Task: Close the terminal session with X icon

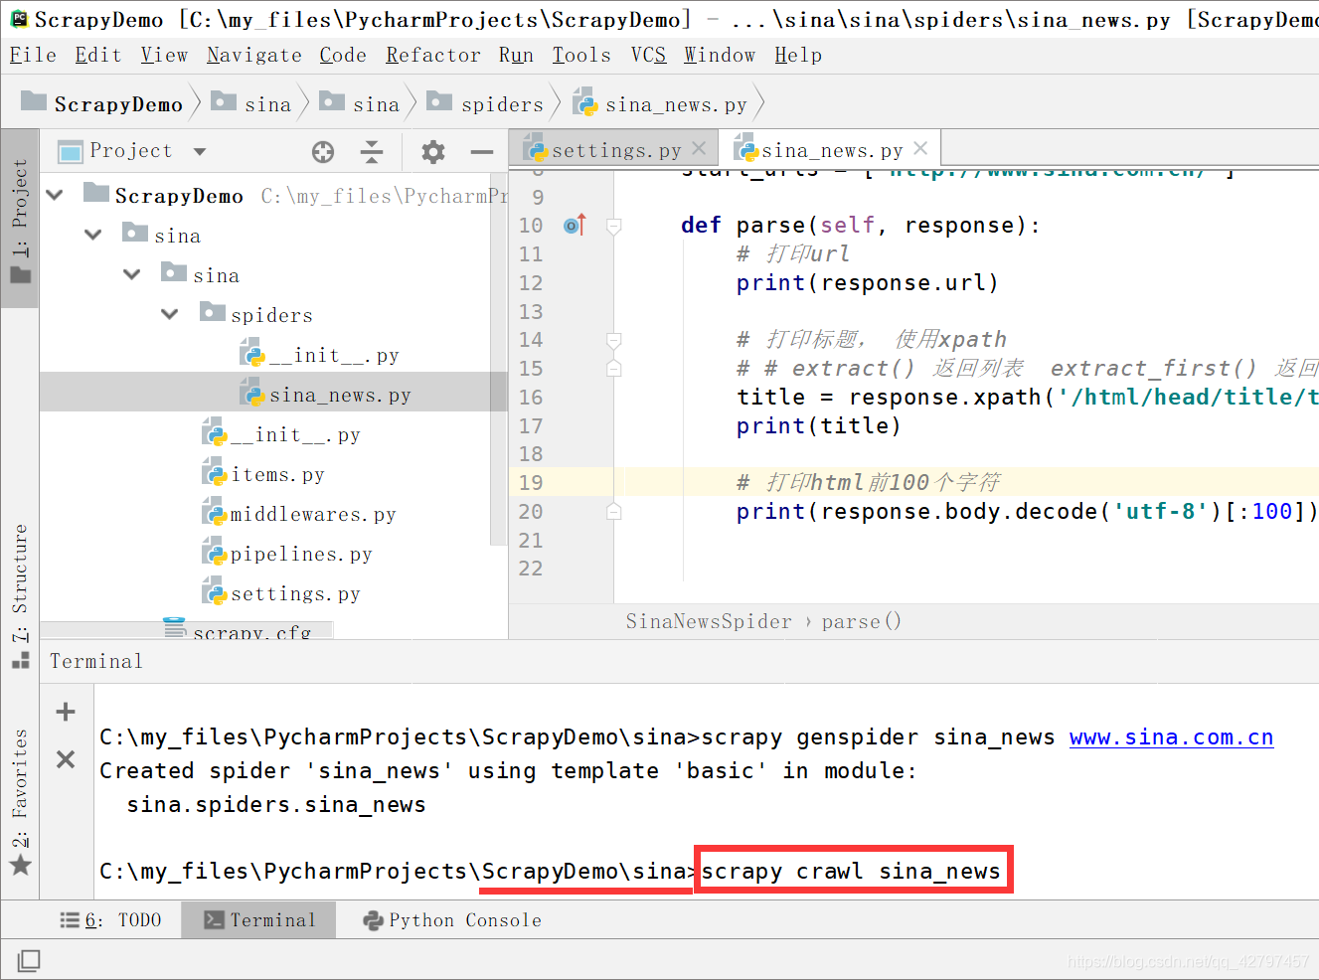Action: [66, 759]
